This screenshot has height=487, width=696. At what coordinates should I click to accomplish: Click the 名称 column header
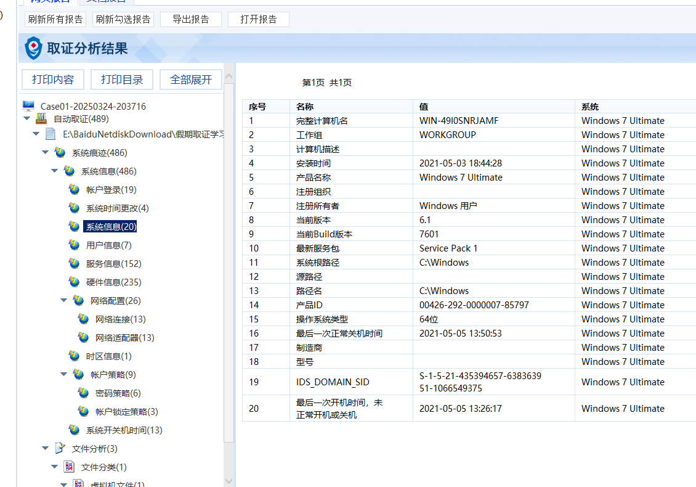point(351,107)
